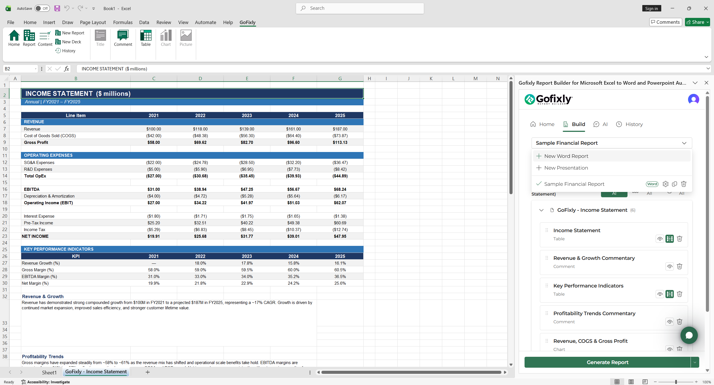714x385 pixels.
Task: Toggle visibility of Revenue & Growth Commentary
Action: [x=670, y=266]
